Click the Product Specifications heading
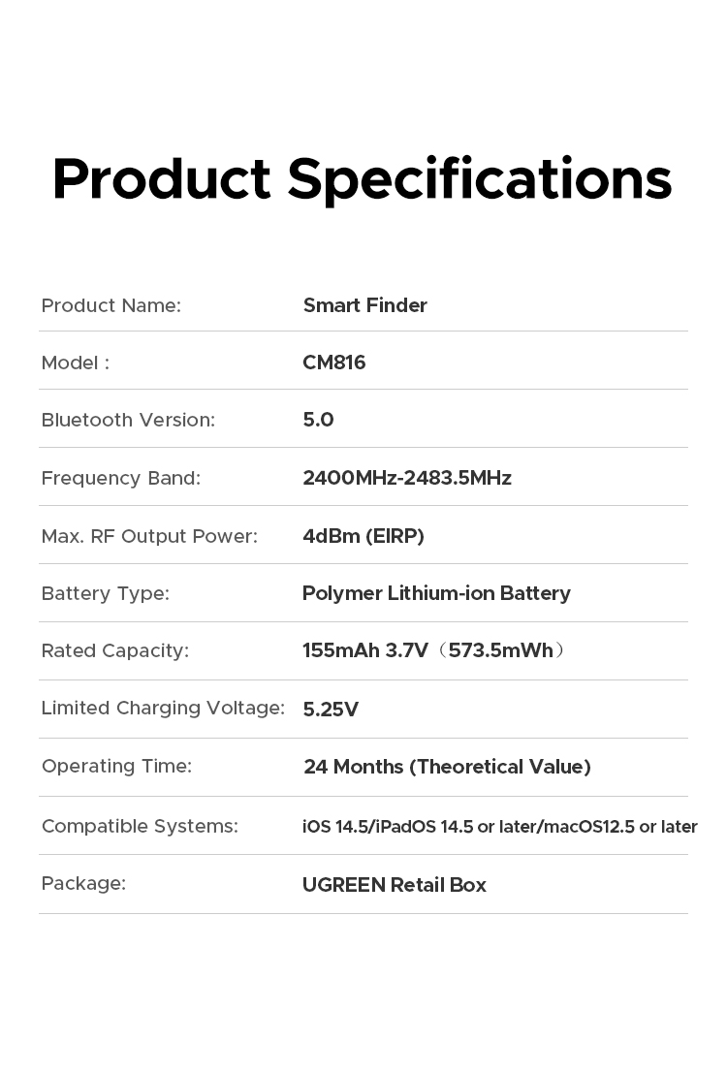 tap(362, 179)
